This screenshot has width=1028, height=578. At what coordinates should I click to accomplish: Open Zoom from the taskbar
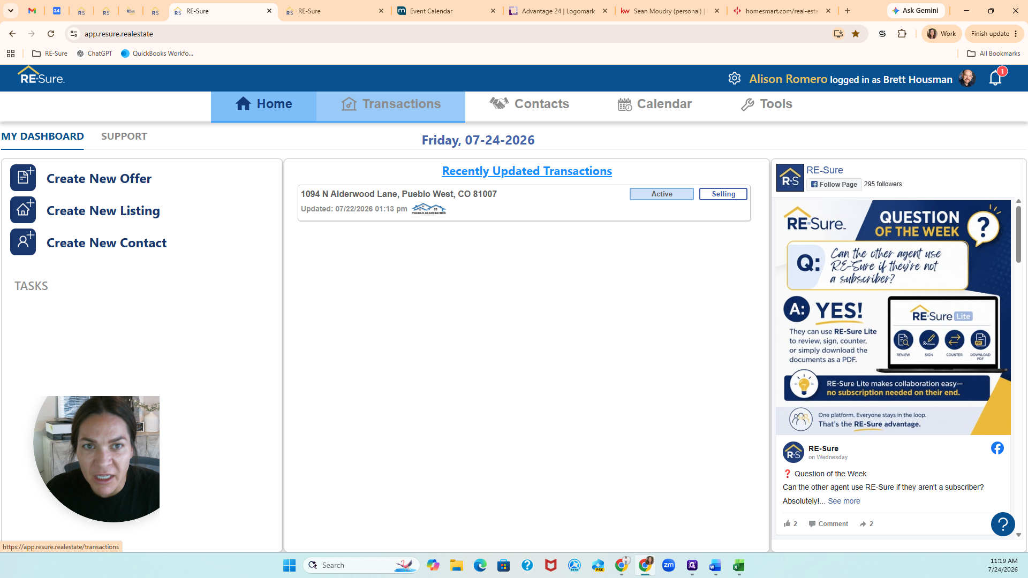click(x=669, y=565)
